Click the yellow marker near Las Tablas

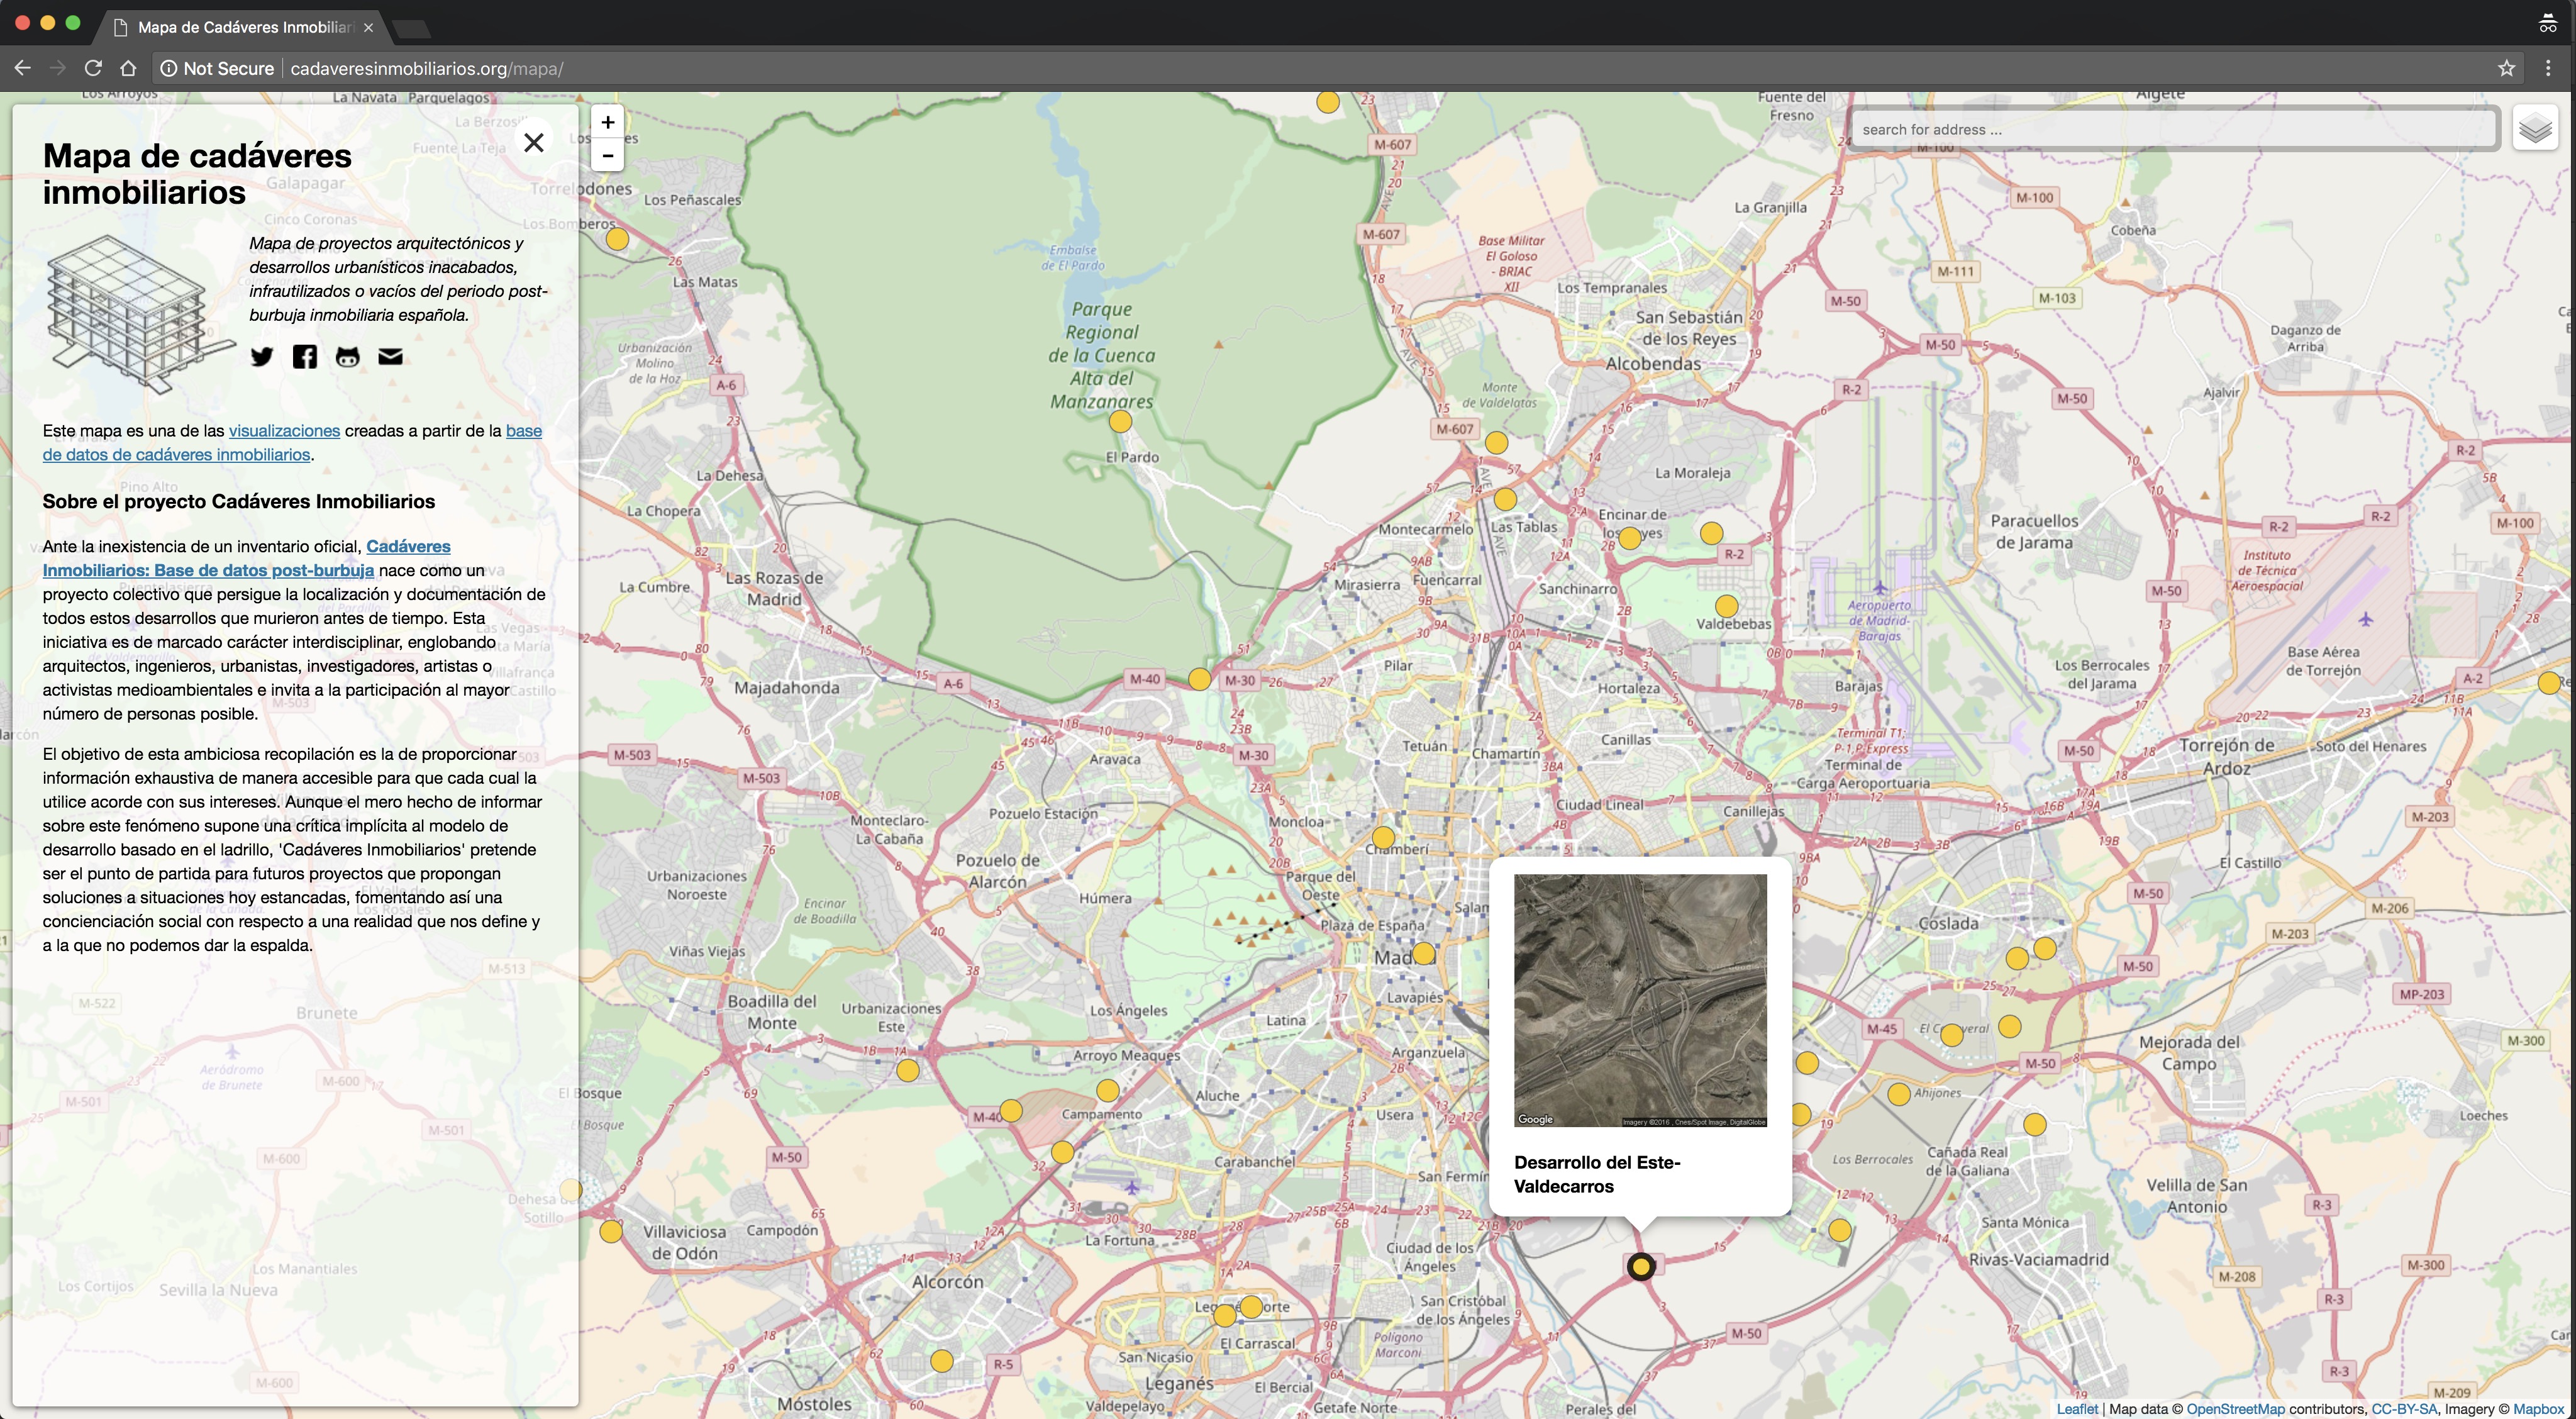1505,499
